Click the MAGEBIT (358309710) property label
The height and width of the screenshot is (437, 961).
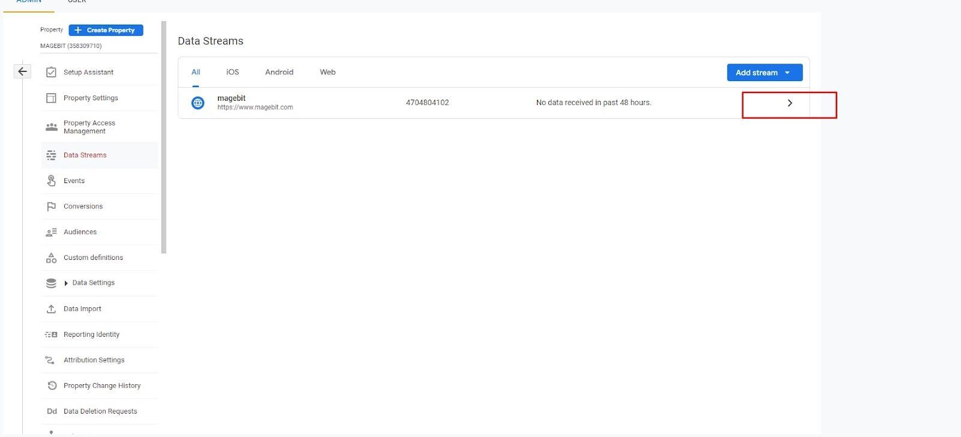(x=71, y=46)
